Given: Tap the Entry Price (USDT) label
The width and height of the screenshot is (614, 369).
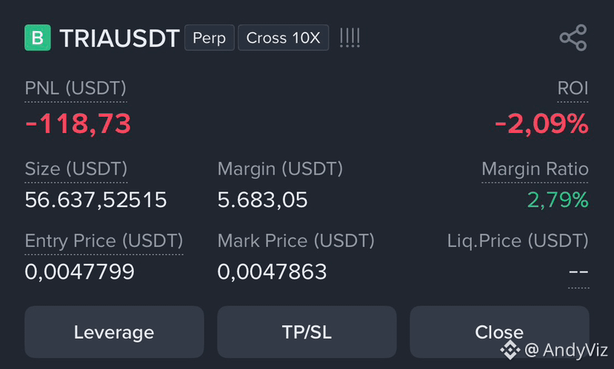Looking at the screenshot, I should [x=104, y=241].
